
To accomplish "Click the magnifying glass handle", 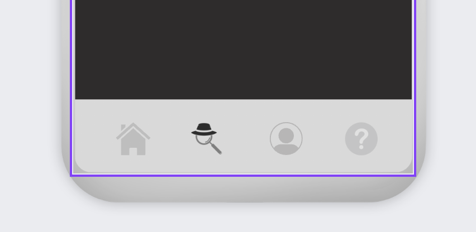I will tap(216, 148).
